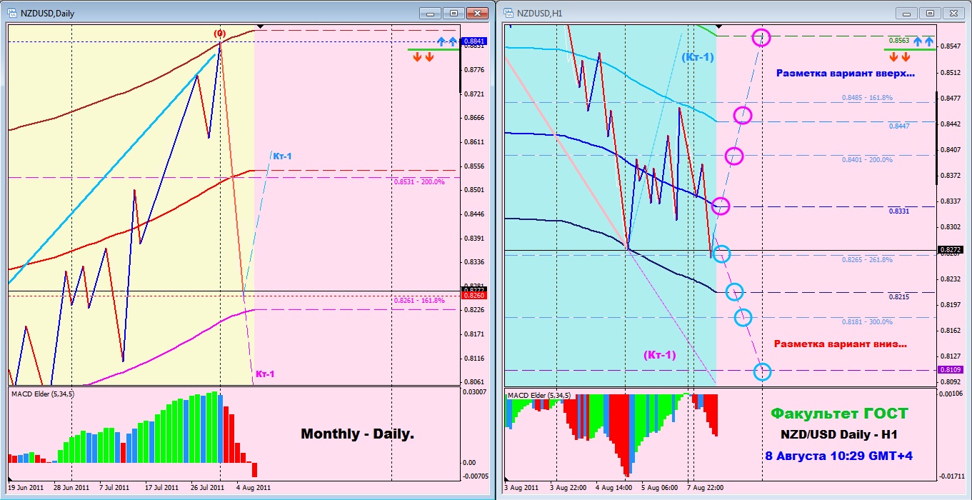The width and height of the screenshot is (972, 500).
Task: Click the '7 Jul 2011' date on Daily axis
Action: click(x=115, y=487)
